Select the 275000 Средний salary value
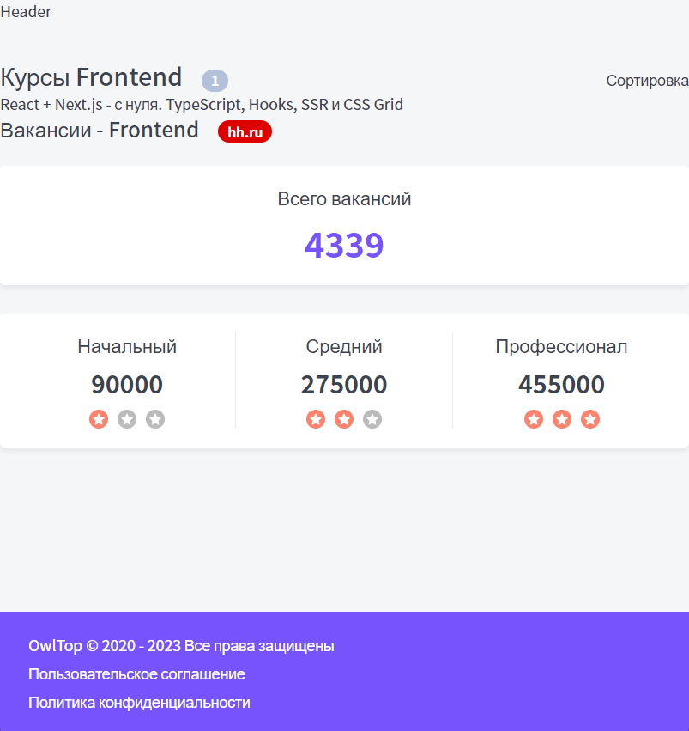This screenshot has width=689, height=731. point(344,385)
